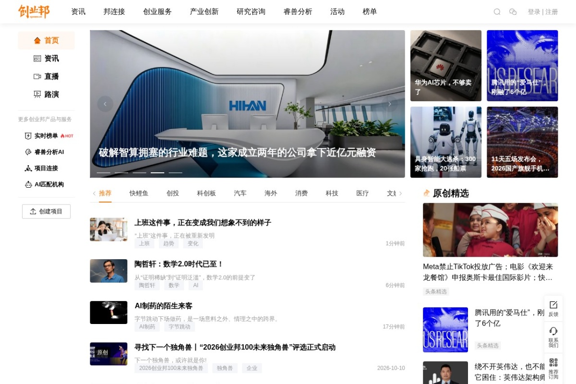Click the 推荐订阅 QR code icon
This screenshot has height=384, width=576.
(x=553, y=362)
